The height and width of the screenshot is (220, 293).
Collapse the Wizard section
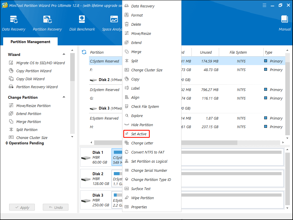64,55
